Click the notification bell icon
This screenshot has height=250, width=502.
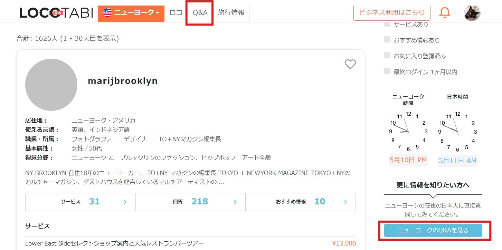point(445,13)
